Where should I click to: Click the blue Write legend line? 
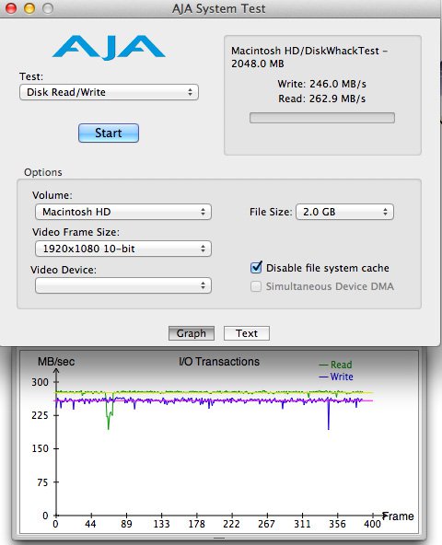[x=323, y=377]
